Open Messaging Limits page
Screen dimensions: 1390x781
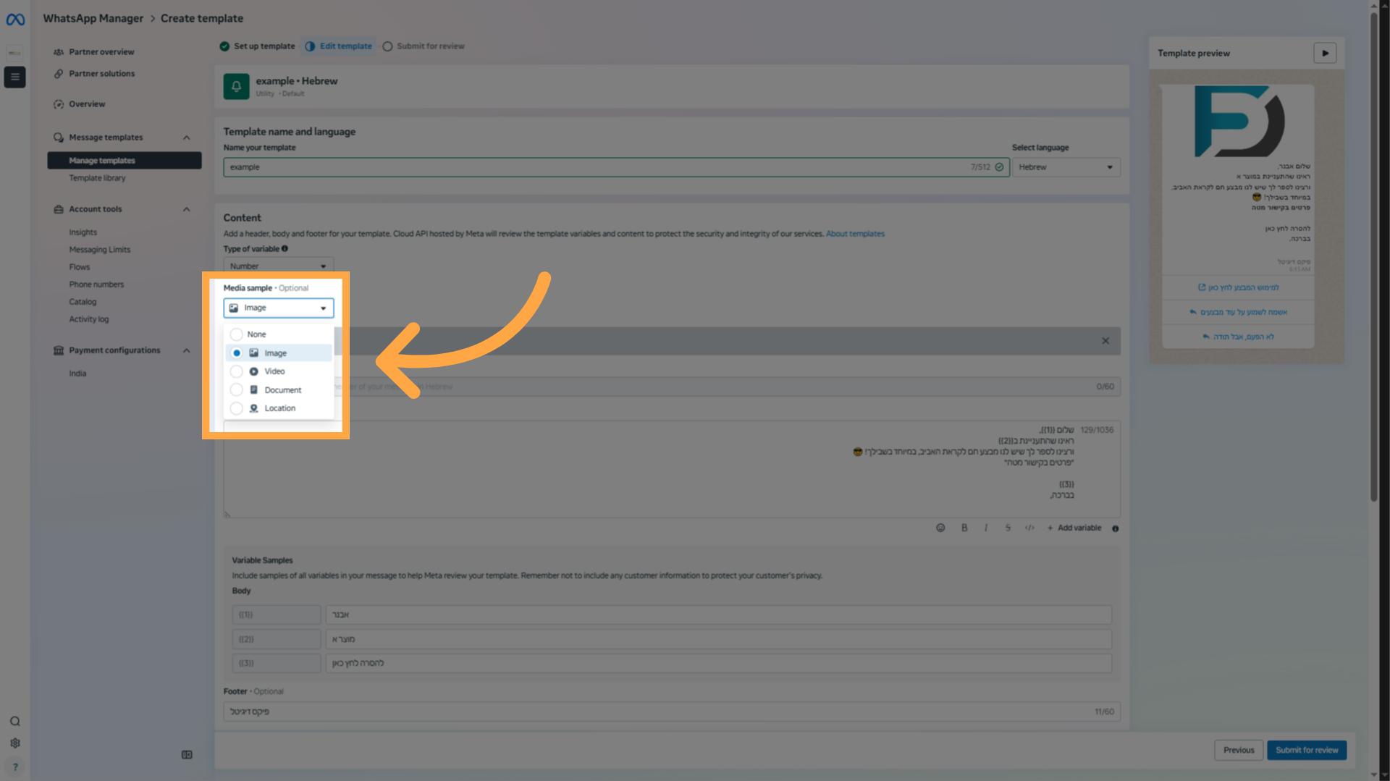(99, 250)
